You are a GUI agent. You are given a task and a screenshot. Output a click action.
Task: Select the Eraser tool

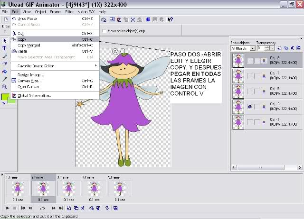4,64
